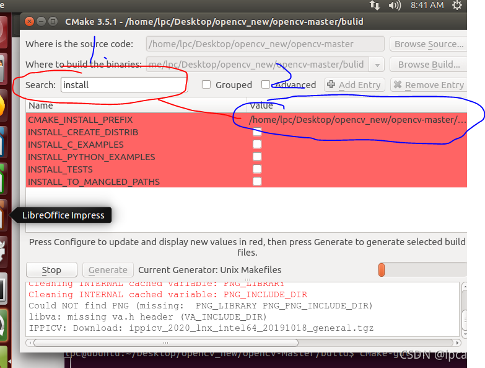Click the horizontal scrollbar right arrow
The width and height of the screenshot is (485, 368).
pos(457,343)
